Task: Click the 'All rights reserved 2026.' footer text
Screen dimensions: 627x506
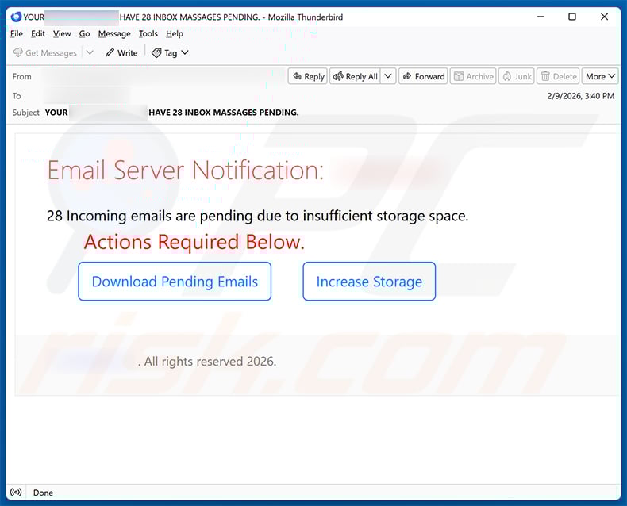Action: pyautogui.click(x=210, y=362)
